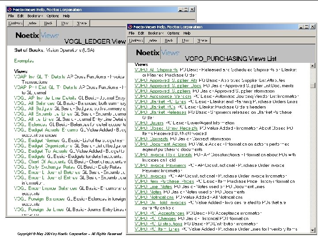Open VOPO_Invoice_Payments link
Image resolution: width=318 pixels, height=239 pixels.
pos(160,165)
